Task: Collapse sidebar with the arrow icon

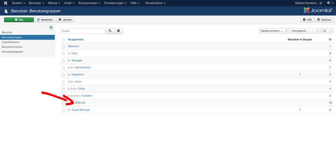Action: (x=51, y=27)
